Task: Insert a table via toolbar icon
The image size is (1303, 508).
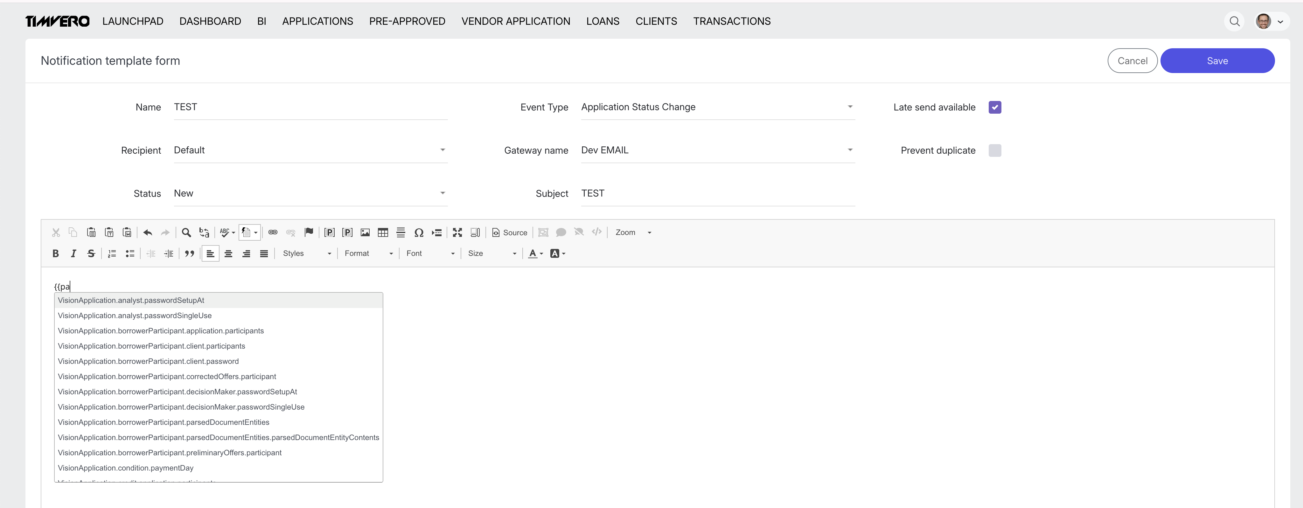Action: click(x=383, y=232)
